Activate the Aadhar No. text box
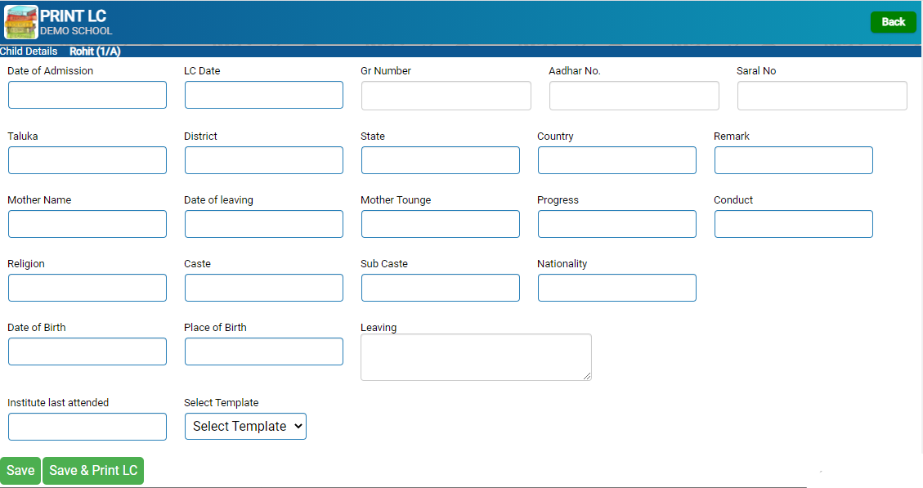923x488 pixels. point(634,96)
